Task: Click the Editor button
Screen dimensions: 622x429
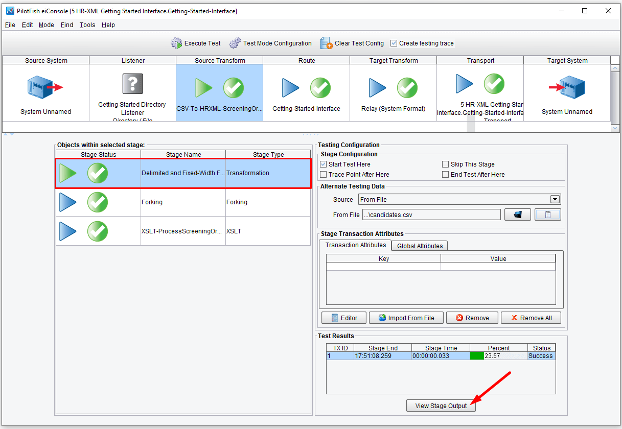Action: click(x=343, y=318)
